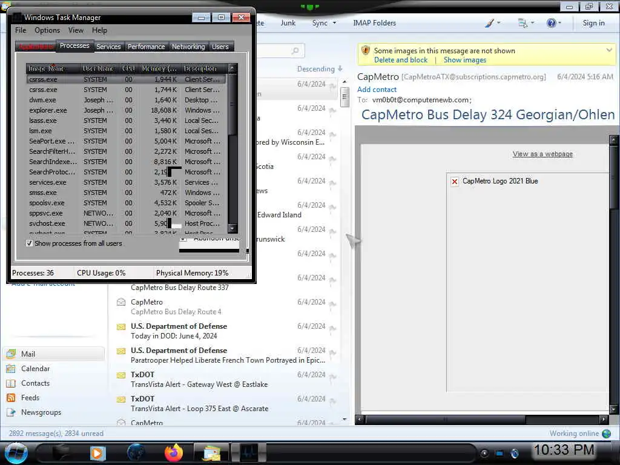
Task: Open the Options menu in Task Manager
Action: tap(47, 30)
